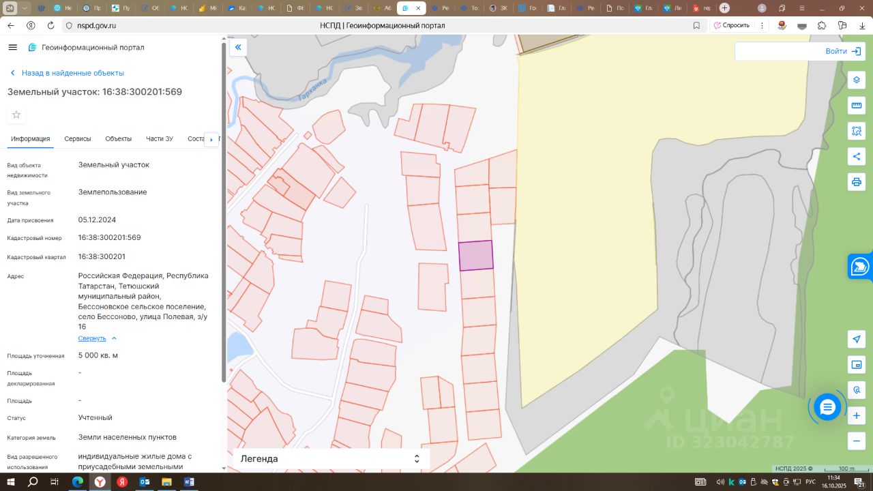This screenshot has height=491, width=873.
Task: Open the blue side assistant widget
Action: (860, 266)
